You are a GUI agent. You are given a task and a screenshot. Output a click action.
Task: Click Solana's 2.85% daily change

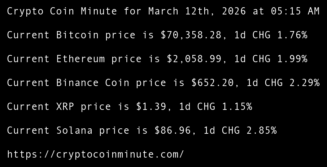pyautogui.click(x=261, y=130)
